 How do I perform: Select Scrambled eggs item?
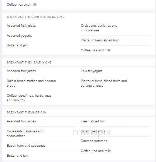point(93,131)
